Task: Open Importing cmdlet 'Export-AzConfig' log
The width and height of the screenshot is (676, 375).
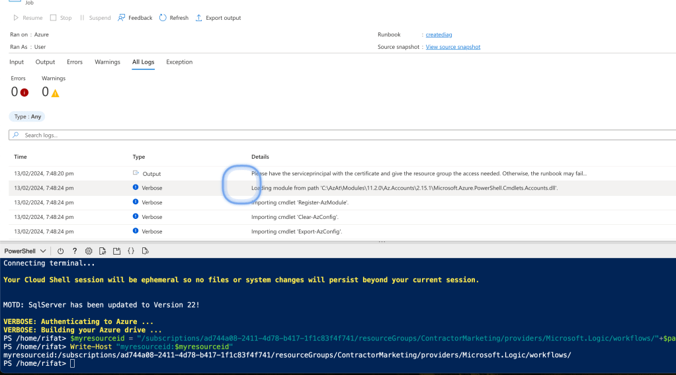Action: click(x=296, y=231)
